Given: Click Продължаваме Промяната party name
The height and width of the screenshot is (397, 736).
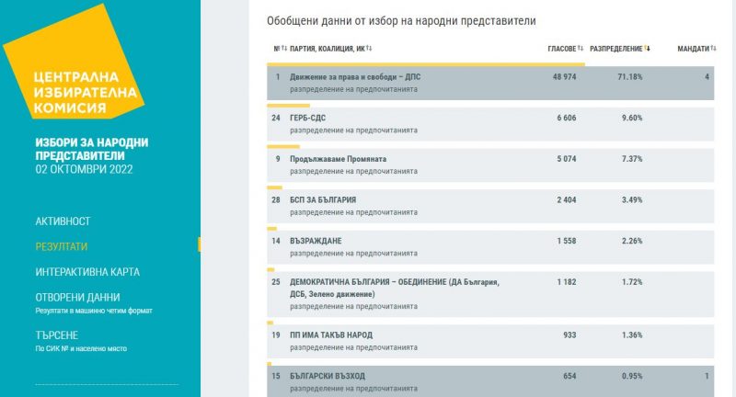Looking at the screenshot, I should [x=338, y=159].
